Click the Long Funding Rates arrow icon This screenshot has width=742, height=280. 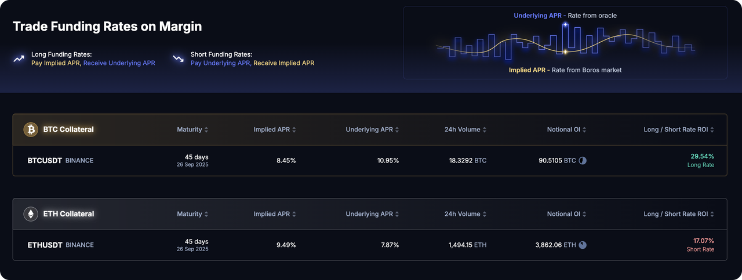[19, 58]
